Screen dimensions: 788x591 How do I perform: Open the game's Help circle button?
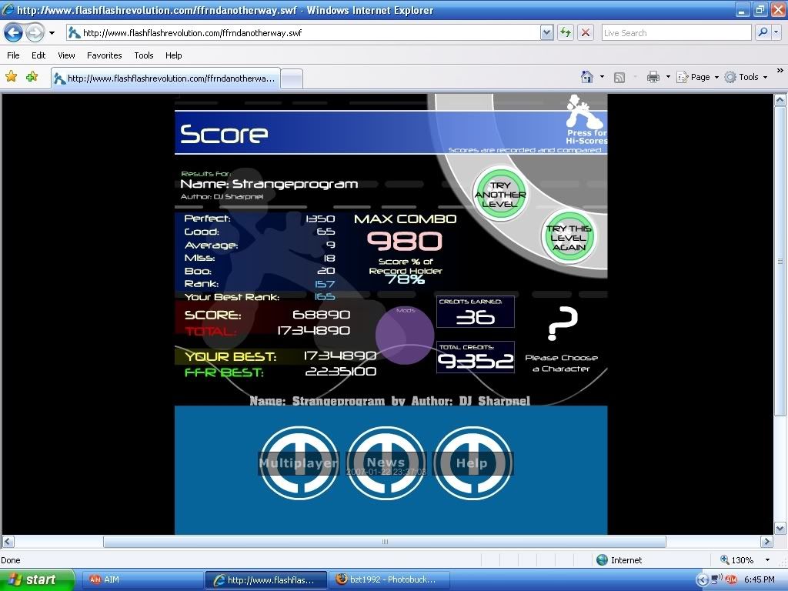472,463
